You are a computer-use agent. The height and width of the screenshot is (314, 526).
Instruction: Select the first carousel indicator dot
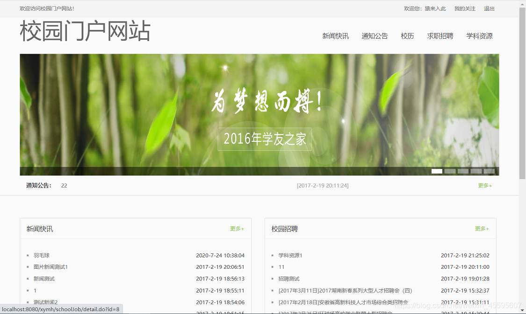[437, 171]
